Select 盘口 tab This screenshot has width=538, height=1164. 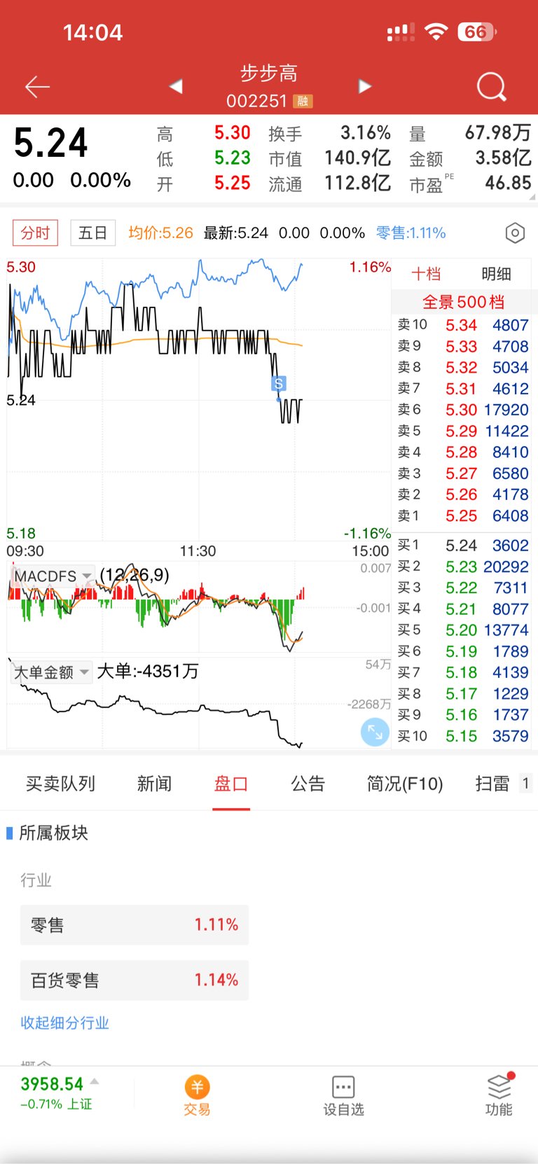231,784
